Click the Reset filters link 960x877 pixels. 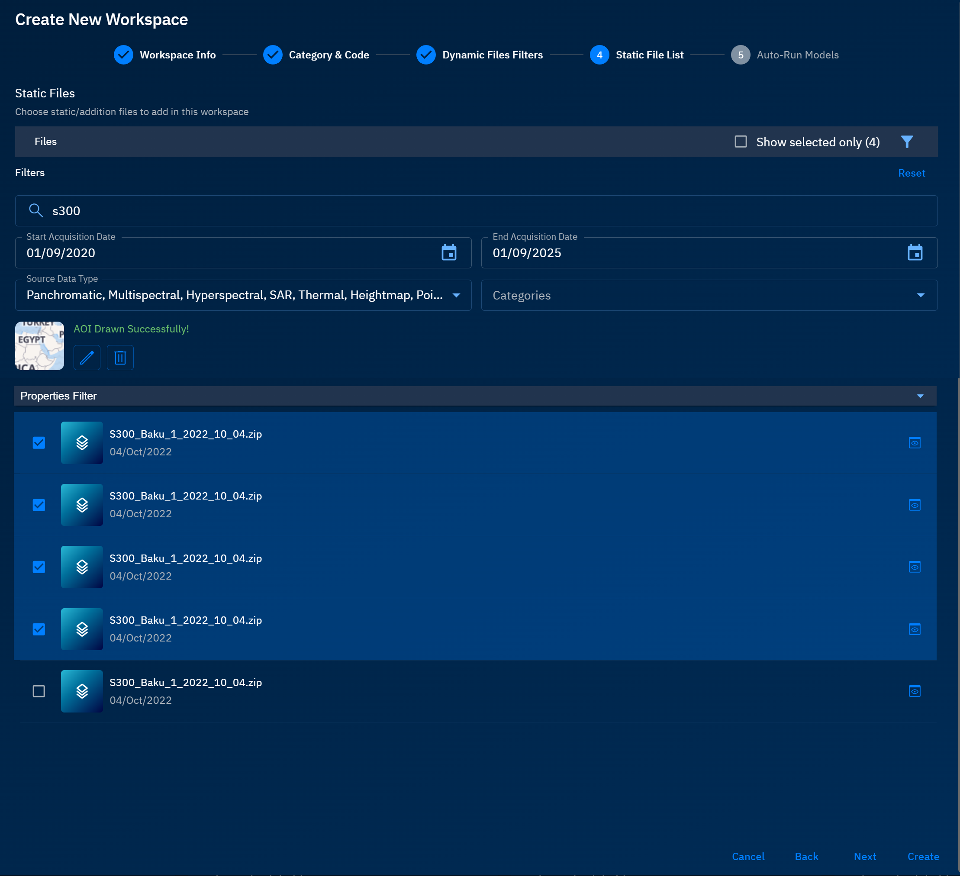click(x=911, y=174)
